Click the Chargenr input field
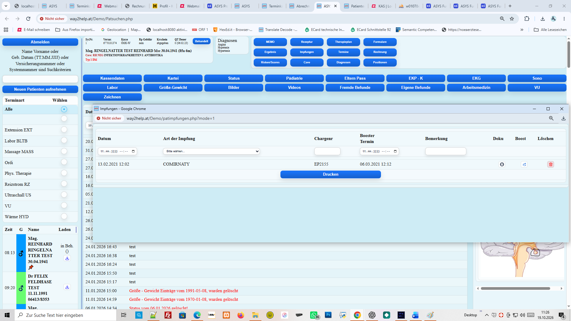 pyautogui.click(x=327, y=151)
